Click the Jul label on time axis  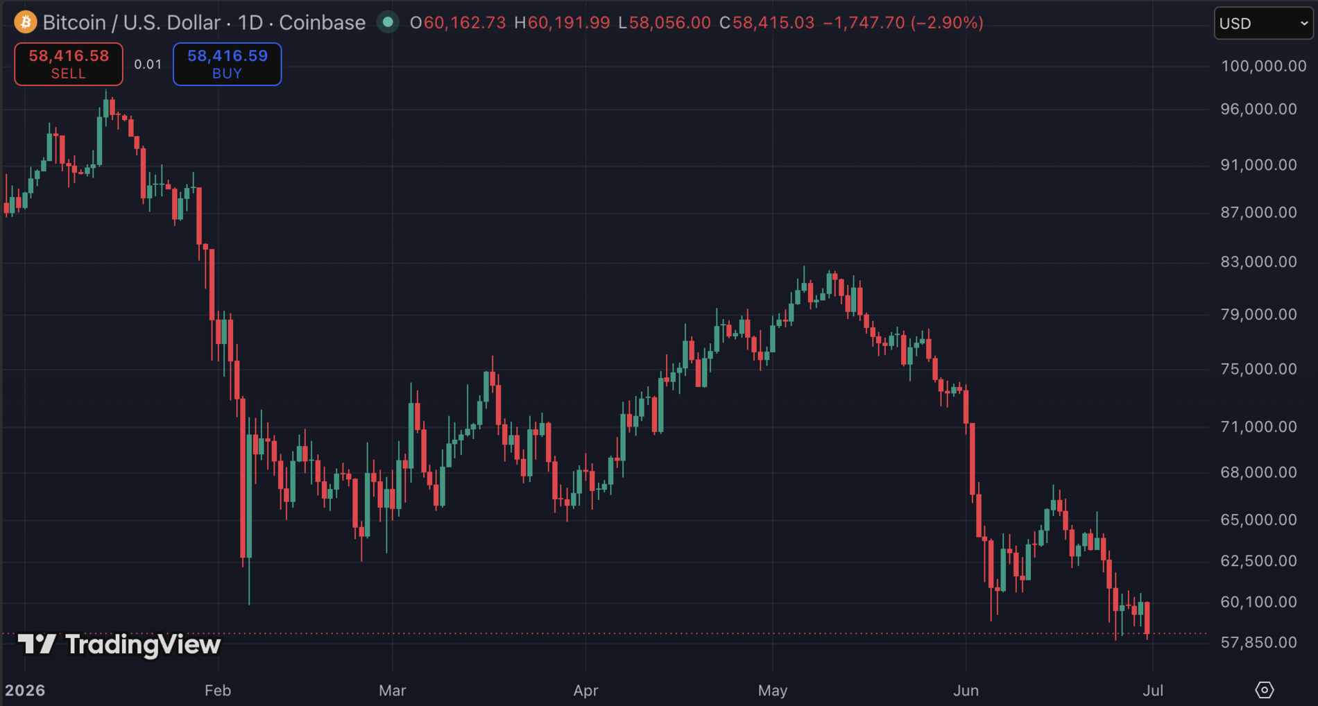pos(1153,691)
